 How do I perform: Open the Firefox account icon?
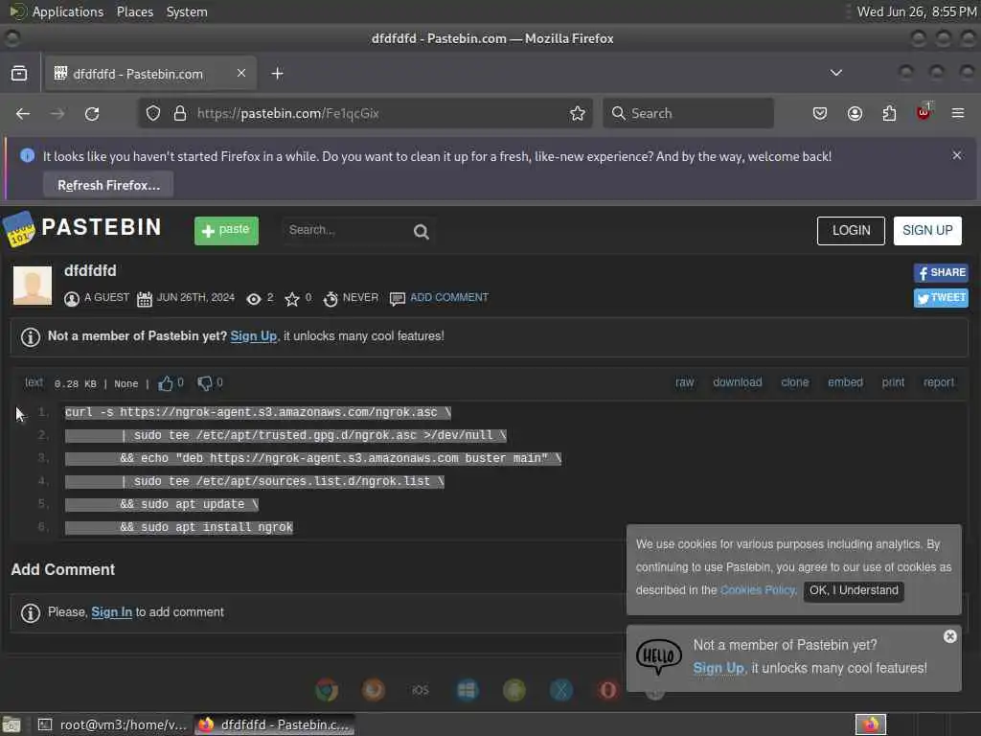(x=855, y=113)
